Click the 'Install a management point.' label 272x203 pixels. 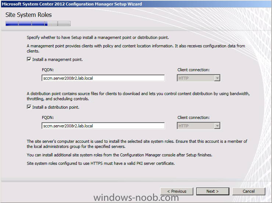(x=58, y=59)
